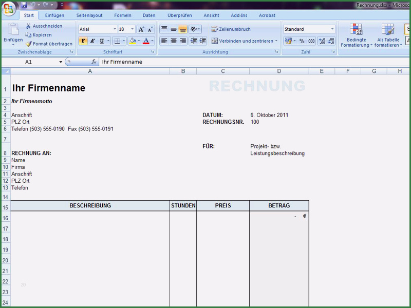Toggle bold (F) formatting
Viewport: 411px width, 308px height.
(x=83, y=41)
